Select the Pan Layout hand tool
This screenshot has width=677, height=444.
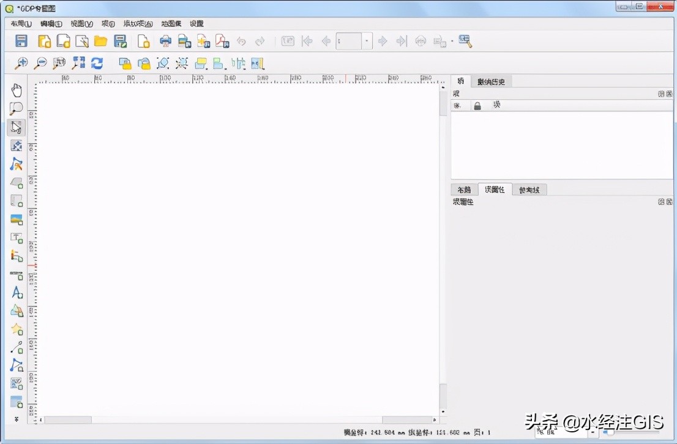pyautogui.click(x=17, y=91)
